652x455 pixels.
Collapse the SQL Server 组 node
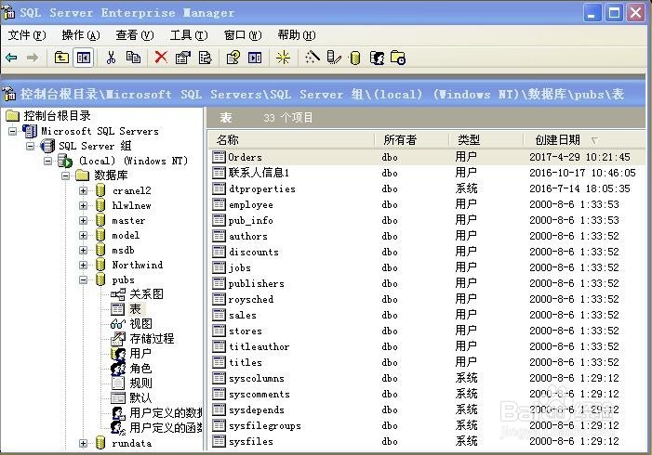(x=31, y=146)
